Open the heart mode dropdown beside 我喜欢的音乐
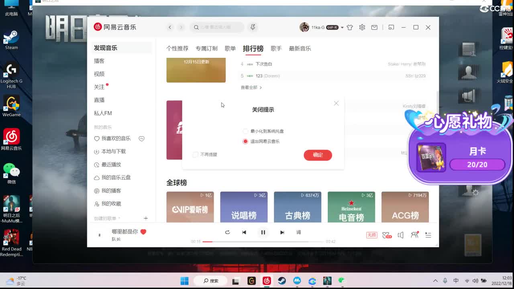The height and width of the screenshot is (289, 514). (141, 138)
